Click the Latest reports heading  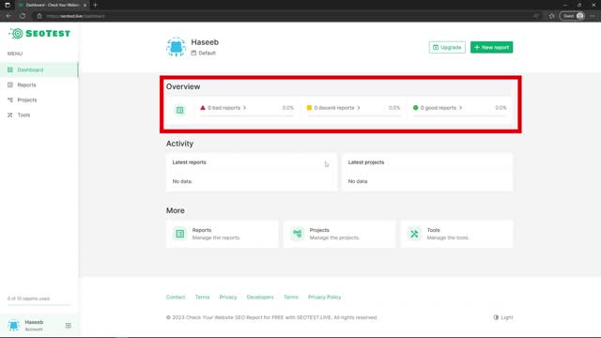[x=190, y=162]
